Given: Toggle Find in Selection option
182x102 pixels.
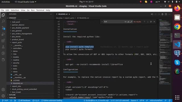Looking at the screenshot, I should tap(151, 22).
